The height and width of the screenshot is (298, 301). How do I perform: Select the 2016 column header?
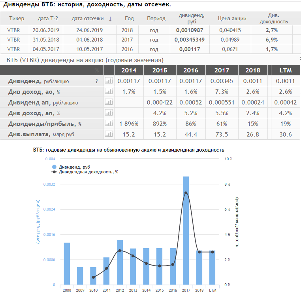191,70
